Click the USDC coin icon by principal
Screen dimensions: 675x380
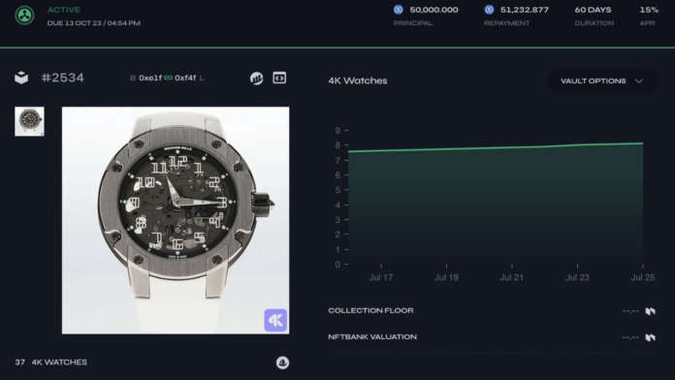click(x=399, y=10)
